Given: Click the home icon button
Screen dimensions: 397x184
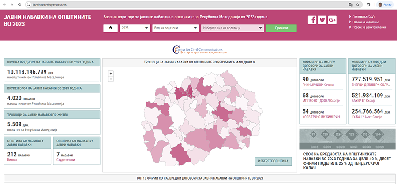Looking at the screenshot, I should pyautogui.click(x=110, y=28).
